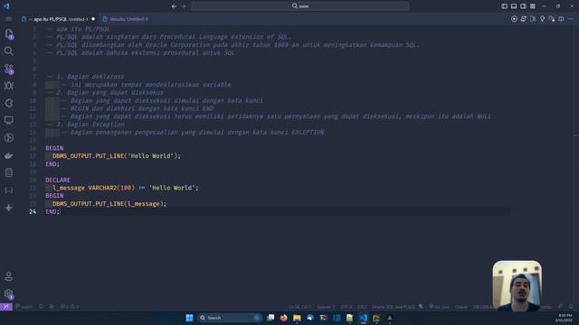Open the Oracle SQL and PLSQL language mode selector

coord(394,307)
